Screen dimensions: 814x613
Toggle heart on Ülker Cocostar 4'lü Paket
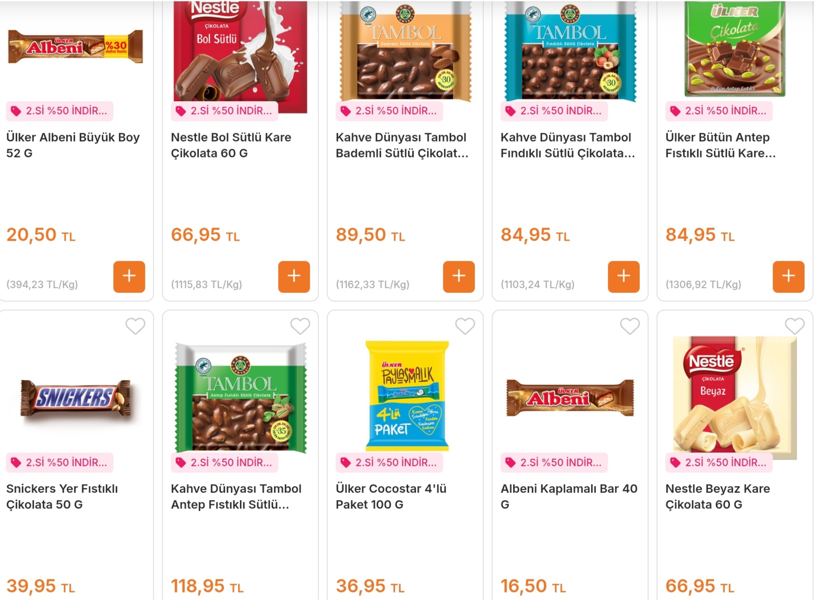(465, 326)
